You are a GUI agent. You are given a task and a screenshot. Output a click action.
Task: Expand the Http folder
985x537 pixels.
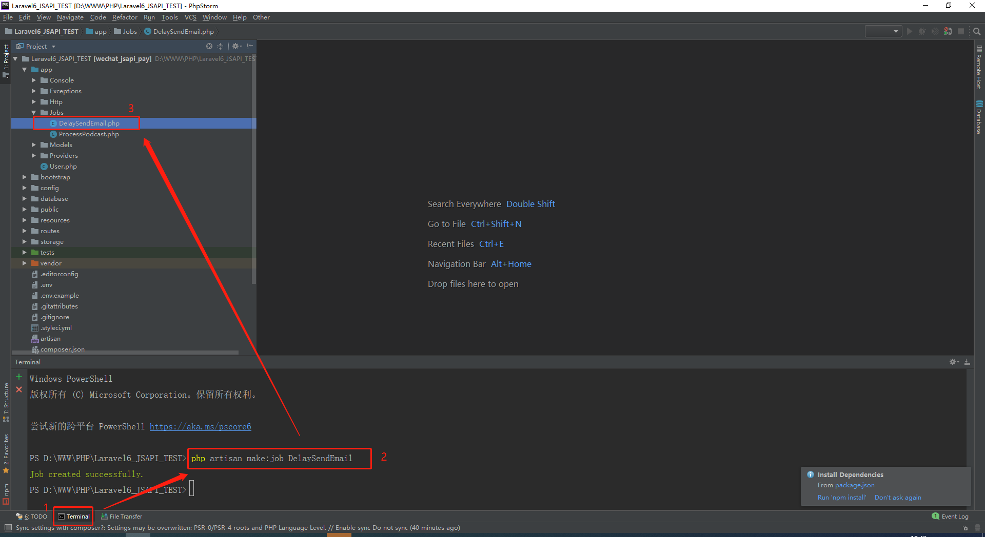34,102
